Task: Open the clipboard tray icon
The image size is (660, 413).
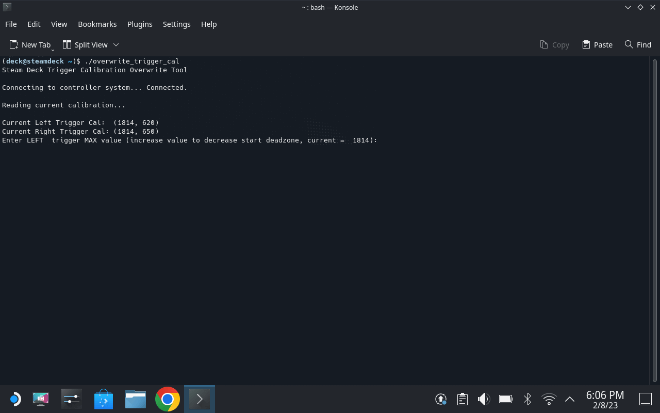Action: tap(463, 399)
